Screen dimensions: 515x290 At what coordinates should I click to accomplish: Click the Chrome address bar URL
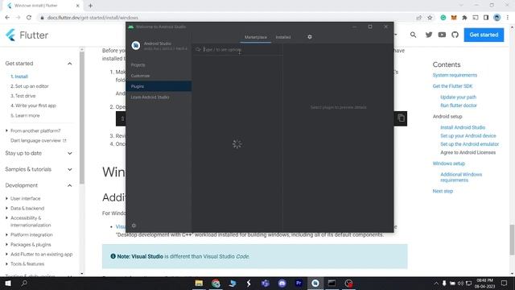click(x=93, y=18)
